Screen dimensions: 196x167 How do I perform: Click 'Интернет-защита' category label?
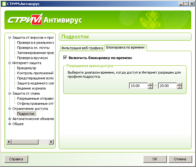(x=27, y=63)
